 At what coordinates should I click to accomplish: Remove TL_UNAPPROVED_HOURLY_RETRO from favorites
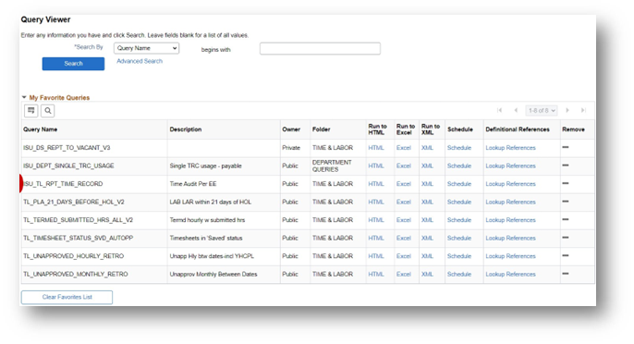point(566,255)
